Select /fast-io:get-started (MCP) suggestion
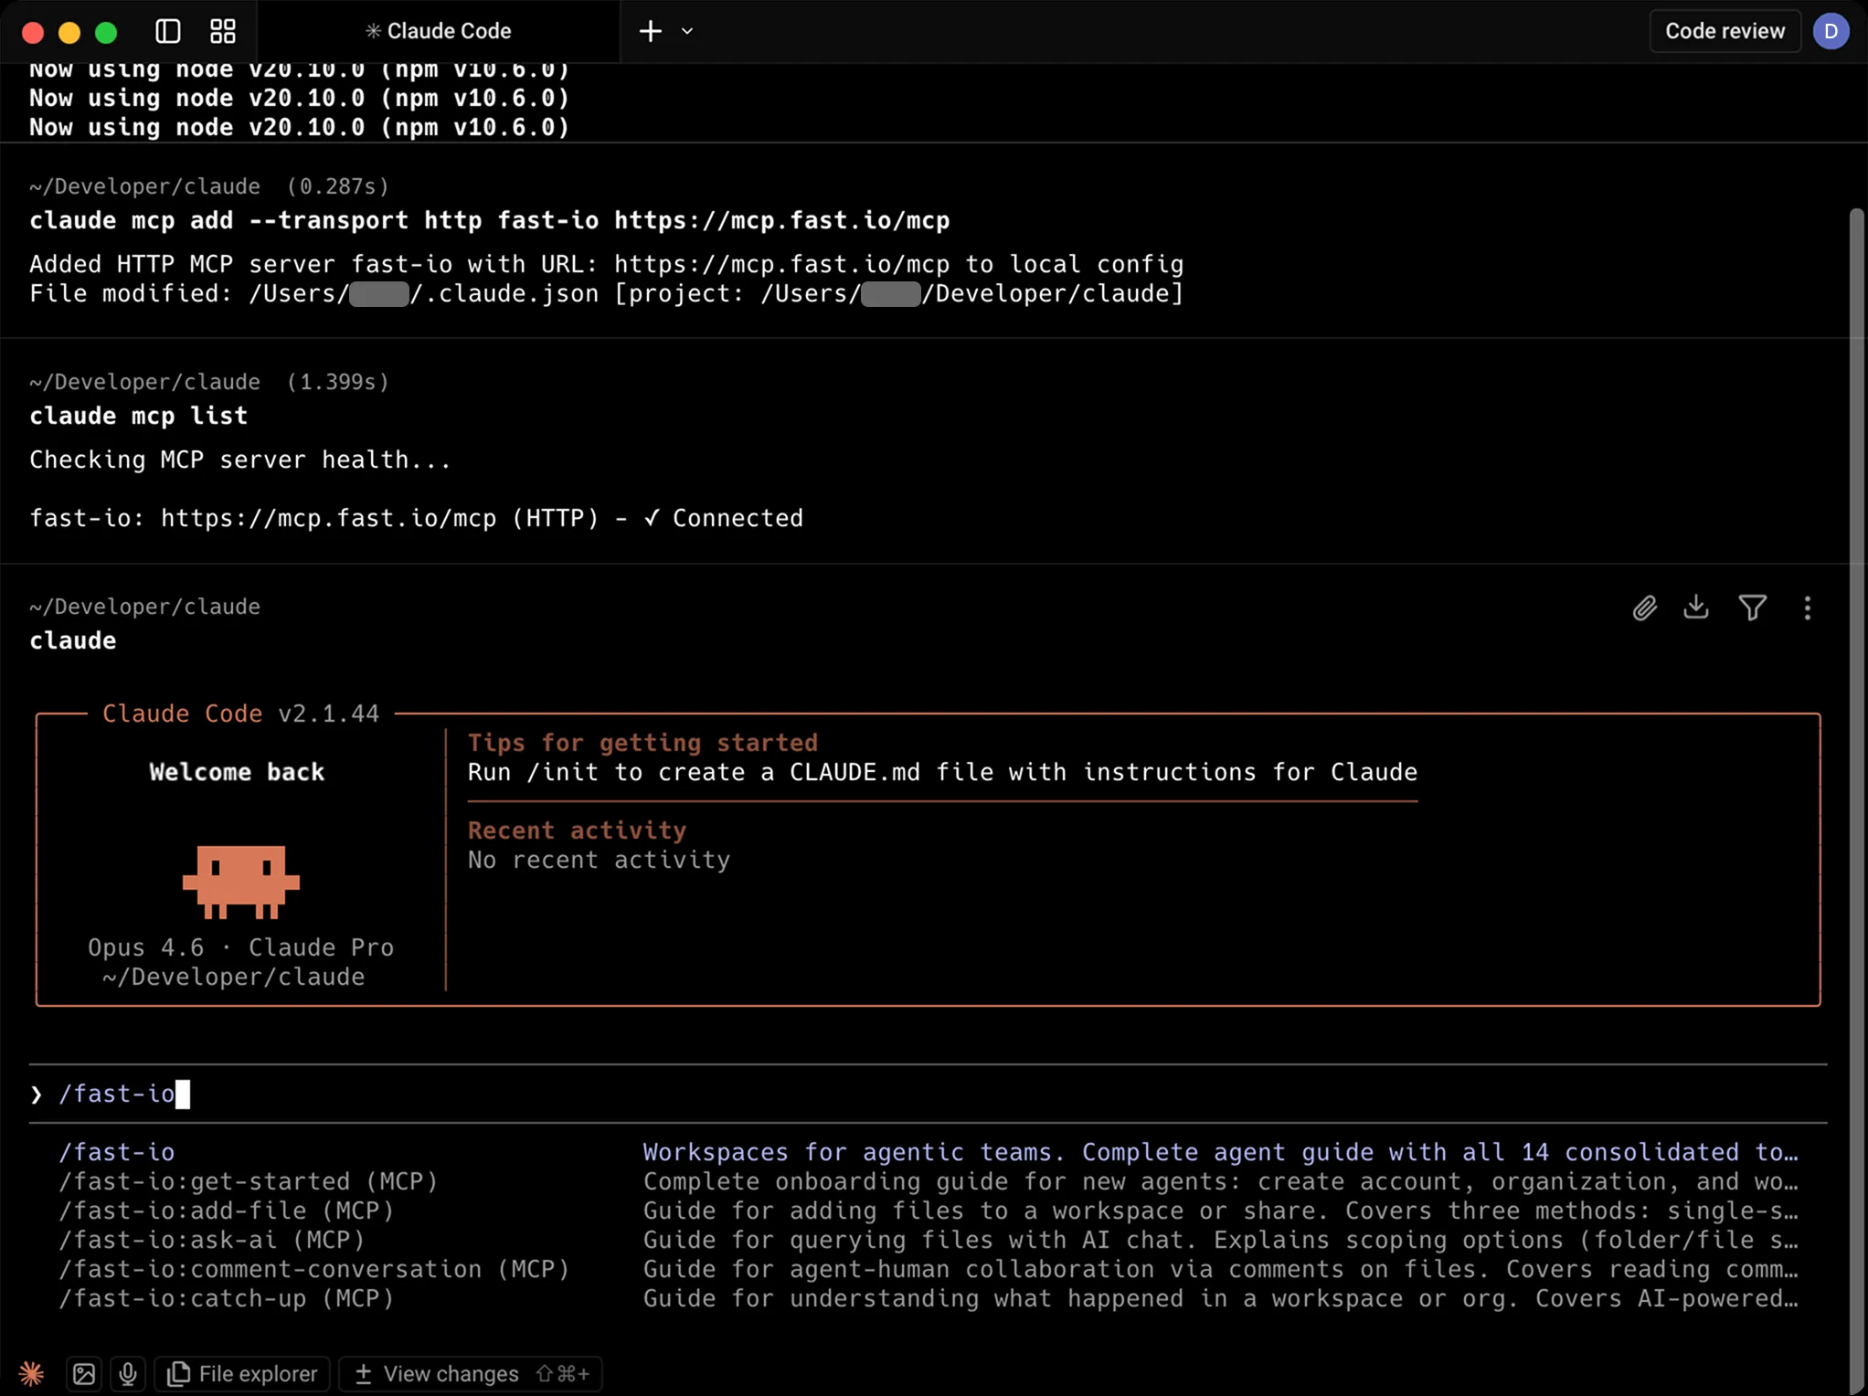The height and width of the screenshot is (1396, 1868). [x=249, y=1181]
